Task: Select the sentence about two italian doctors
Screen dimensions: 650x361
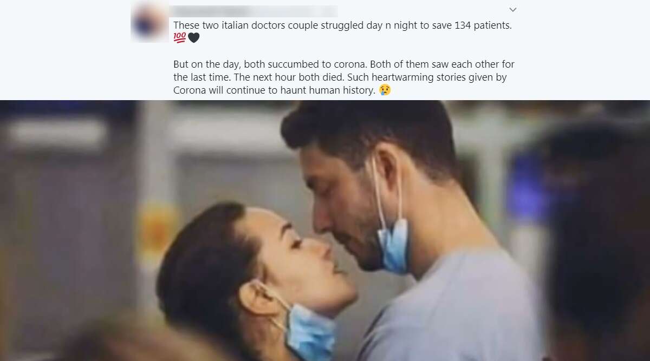Action: click(x=342, y=25)
